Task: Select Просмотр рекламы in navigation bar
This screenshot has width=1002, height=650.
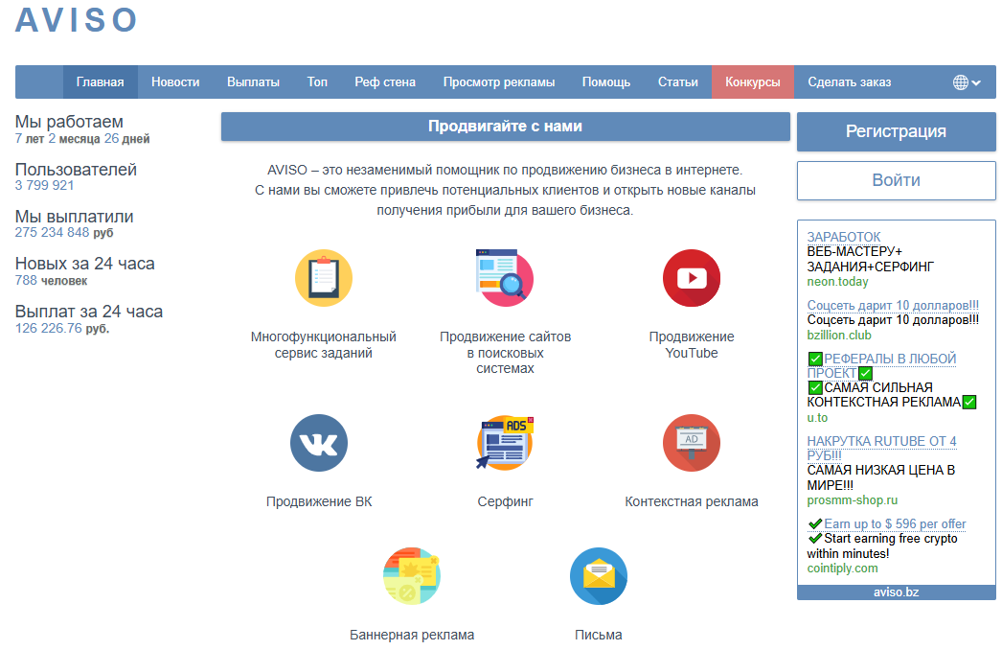Action: click(x=498, y=82)
